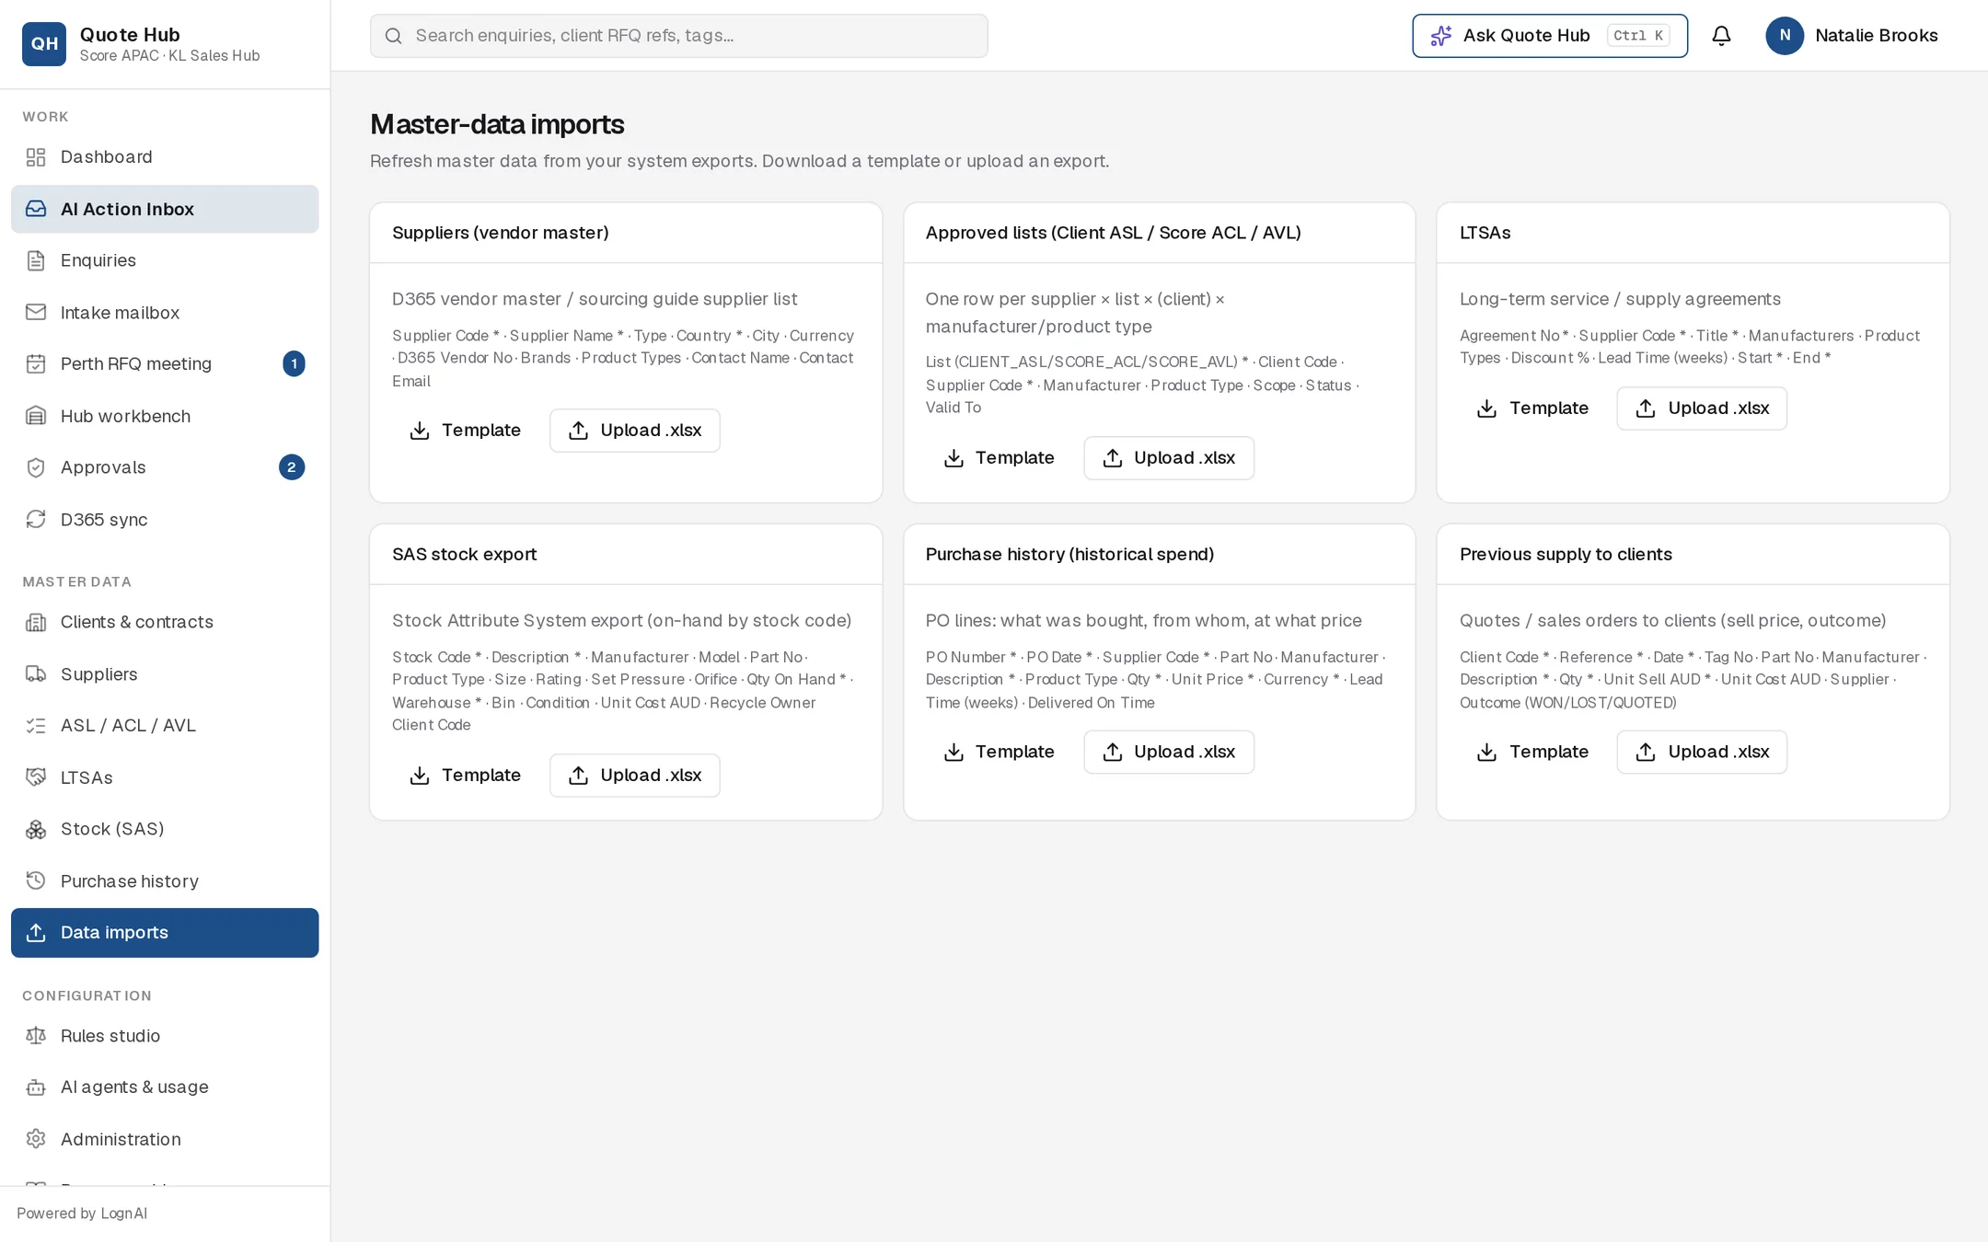Click the Intake mailbox envelope icon
The image size is (1988, 1242).
tap(36, 312)
